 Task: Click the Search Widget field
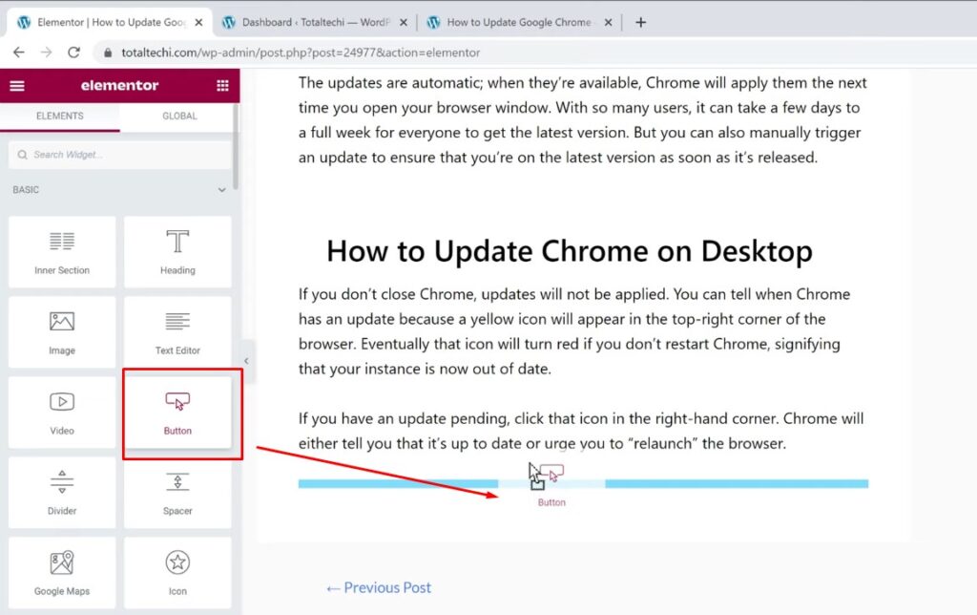119,154
